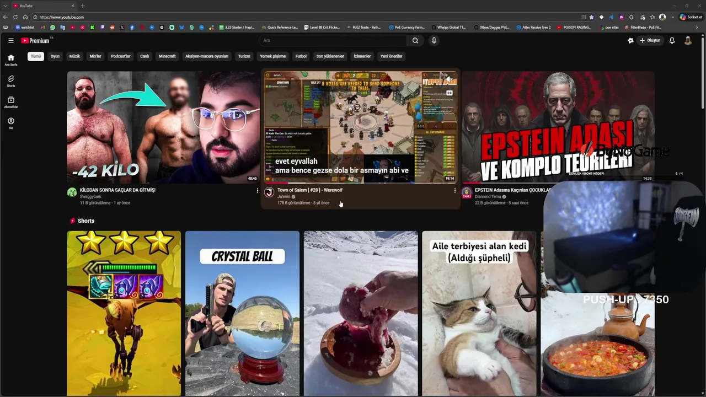This screenshot has width=706, height=397.
Task: Open Quick Reference bookmark
Action: click(x=280, y=27)
